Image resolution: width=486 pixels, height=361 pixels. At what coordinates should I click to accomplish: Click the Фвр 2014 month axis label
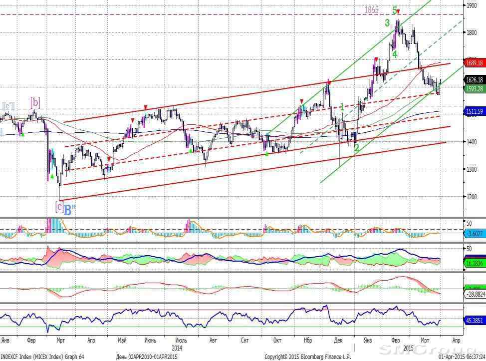pos(31,340)
